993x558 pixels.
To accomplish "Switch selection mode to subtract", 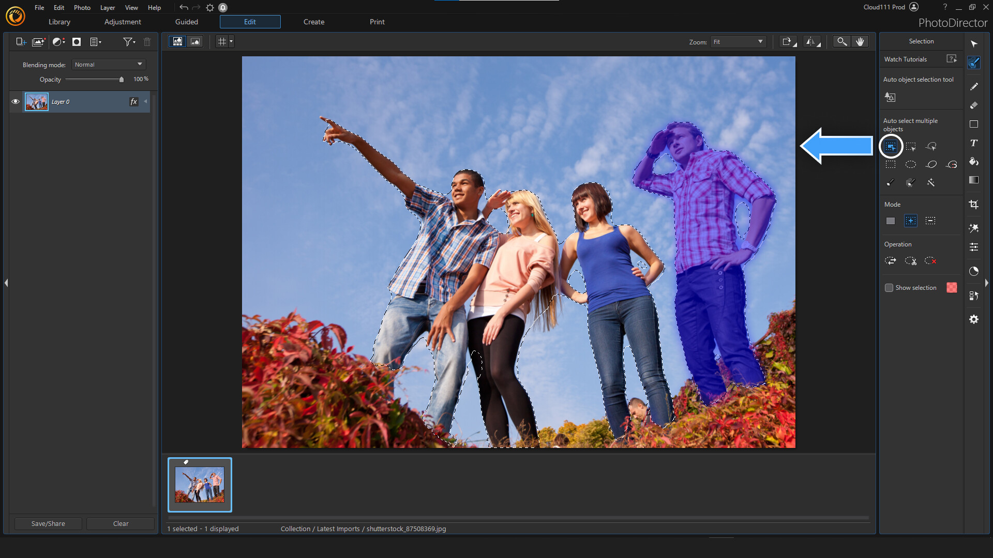I will (930, 221).
